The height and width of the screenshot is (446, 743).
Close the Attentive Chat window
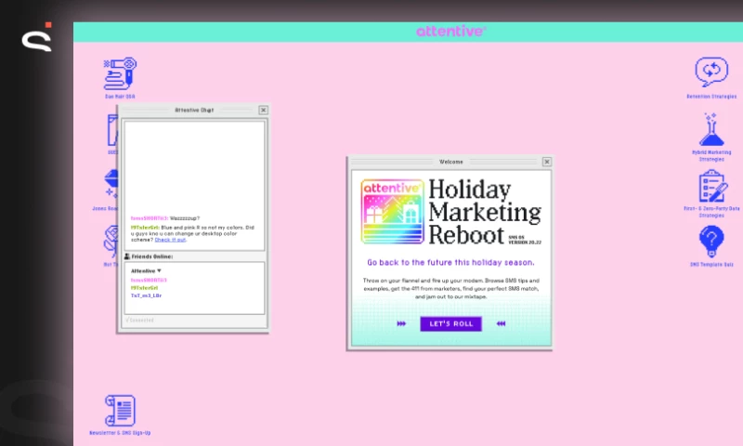point(263,110)
